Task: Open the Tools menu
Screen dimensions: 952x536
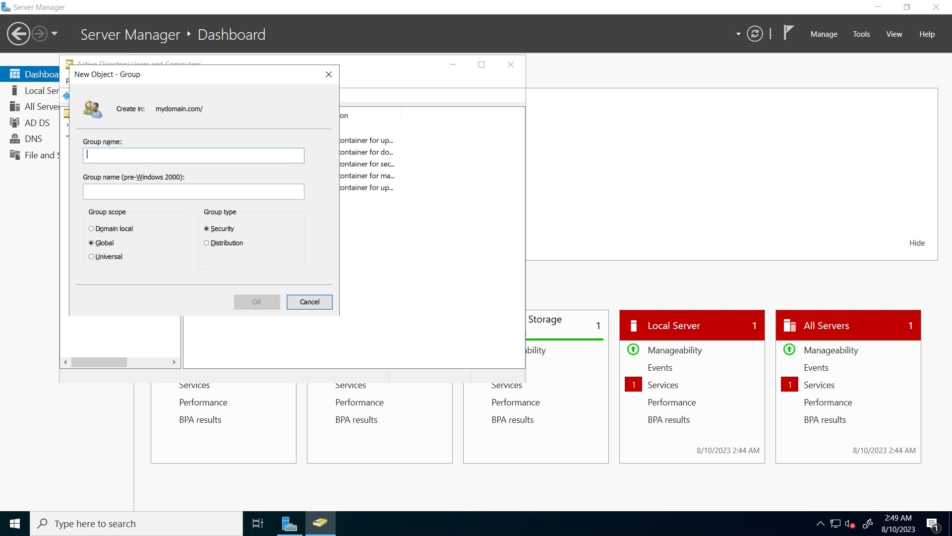Action: [x=861, y=34]
